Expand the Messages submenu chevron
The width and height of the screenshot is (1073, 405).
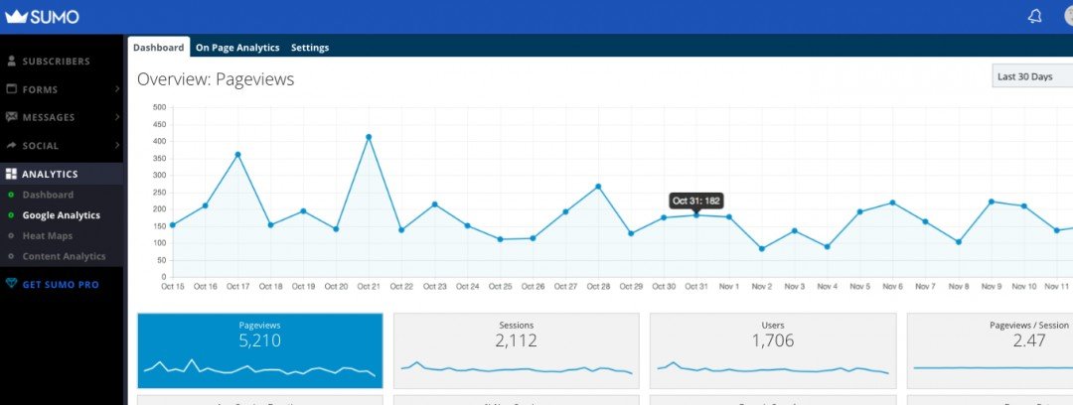click(117, 117)
